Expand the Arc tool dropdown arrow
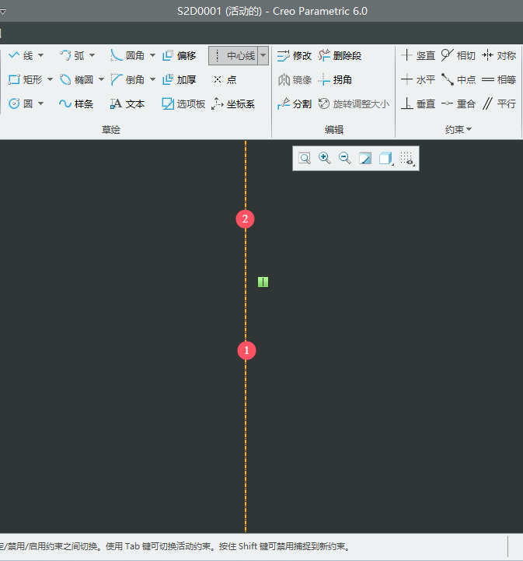This screenshot has width=523, height=561. tap(92, 55)
